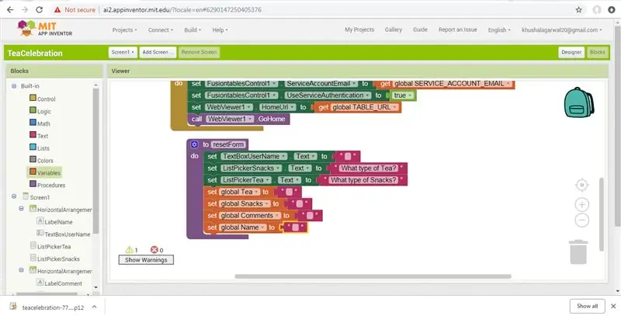Viewport: 621px width, 316px height.
Task: Collapse the Built-in blocks tree
Action: click(x=14, y=86)
